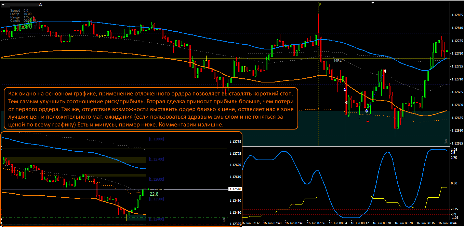This screenshot has height=227, width=464.
Task: Click 1.12835 on the main price axis
Action: point(457,15)
